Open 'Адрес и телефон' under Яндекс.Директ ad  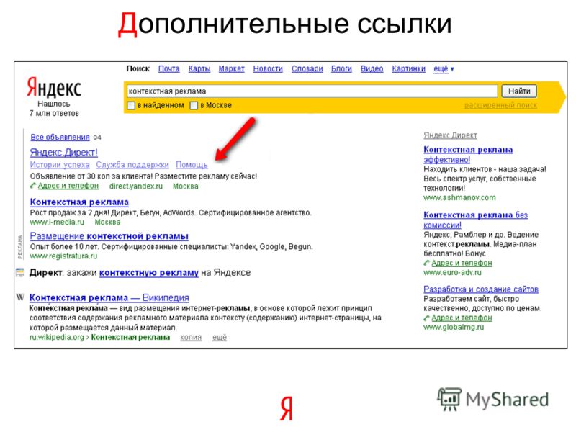[68, 186]
